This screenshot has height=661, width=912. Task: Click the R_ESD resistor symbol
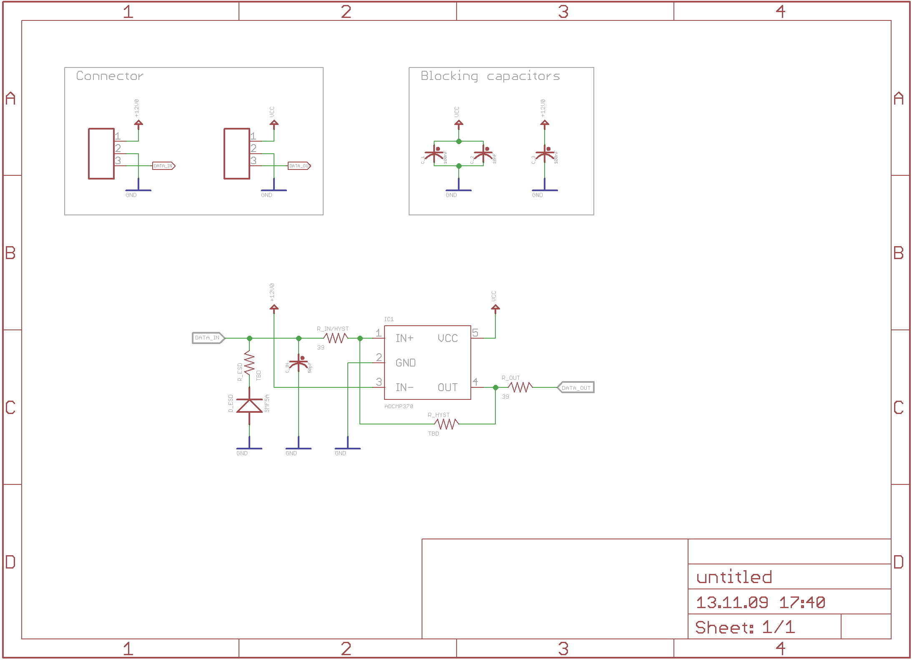coord(249,363)
